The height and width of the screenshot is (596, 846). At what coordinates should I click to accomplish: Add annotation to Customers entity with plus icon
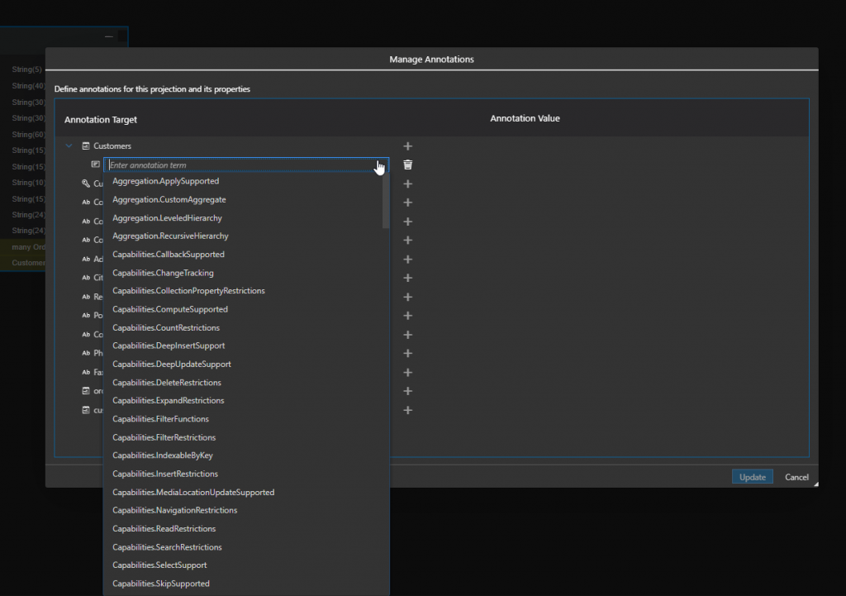click(408, 146)
